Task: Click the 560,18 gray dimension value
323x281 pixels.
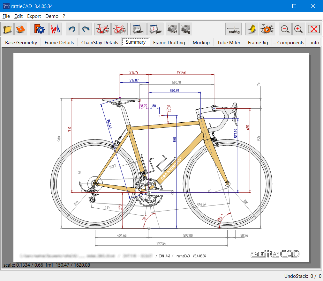Action: pos(176,83)
